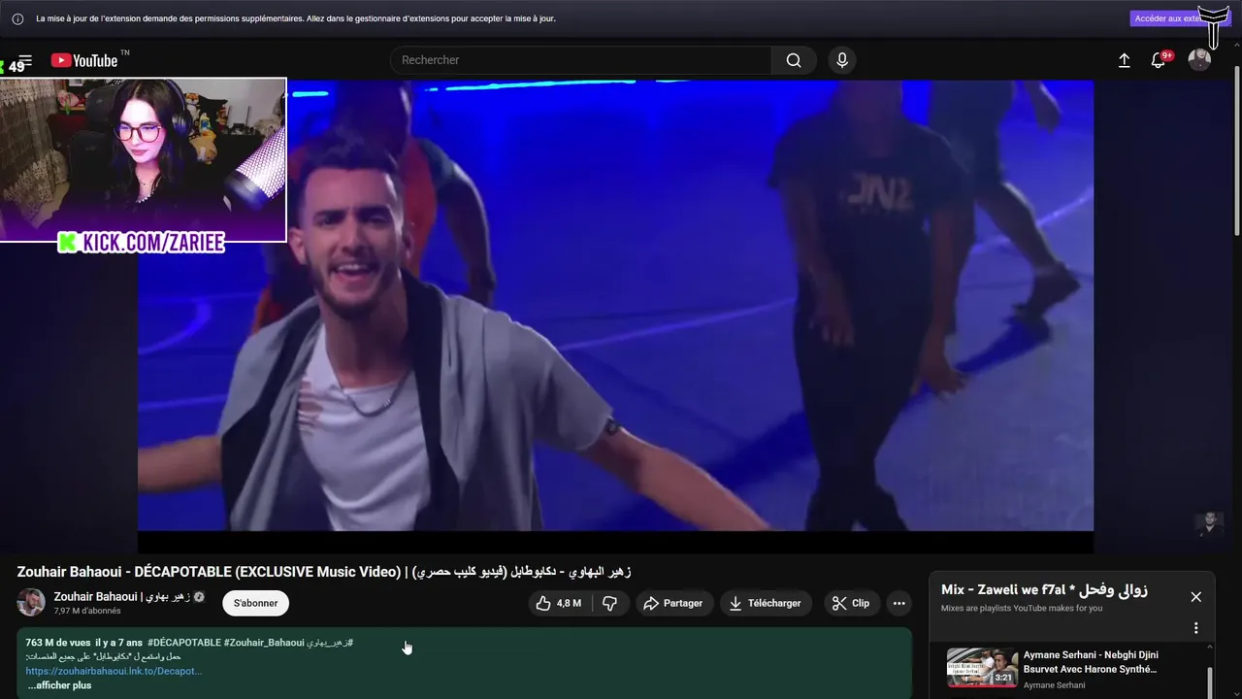Click the Mix - Zaweli we f7al title
This screenshot has width=1242, height=699.
pyautogui.click(x=1044, y=590)
